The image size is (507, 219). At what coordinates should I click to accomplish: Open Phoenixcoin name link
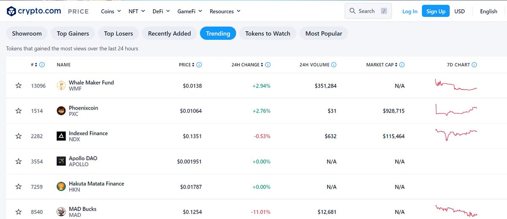pos(83,108)
